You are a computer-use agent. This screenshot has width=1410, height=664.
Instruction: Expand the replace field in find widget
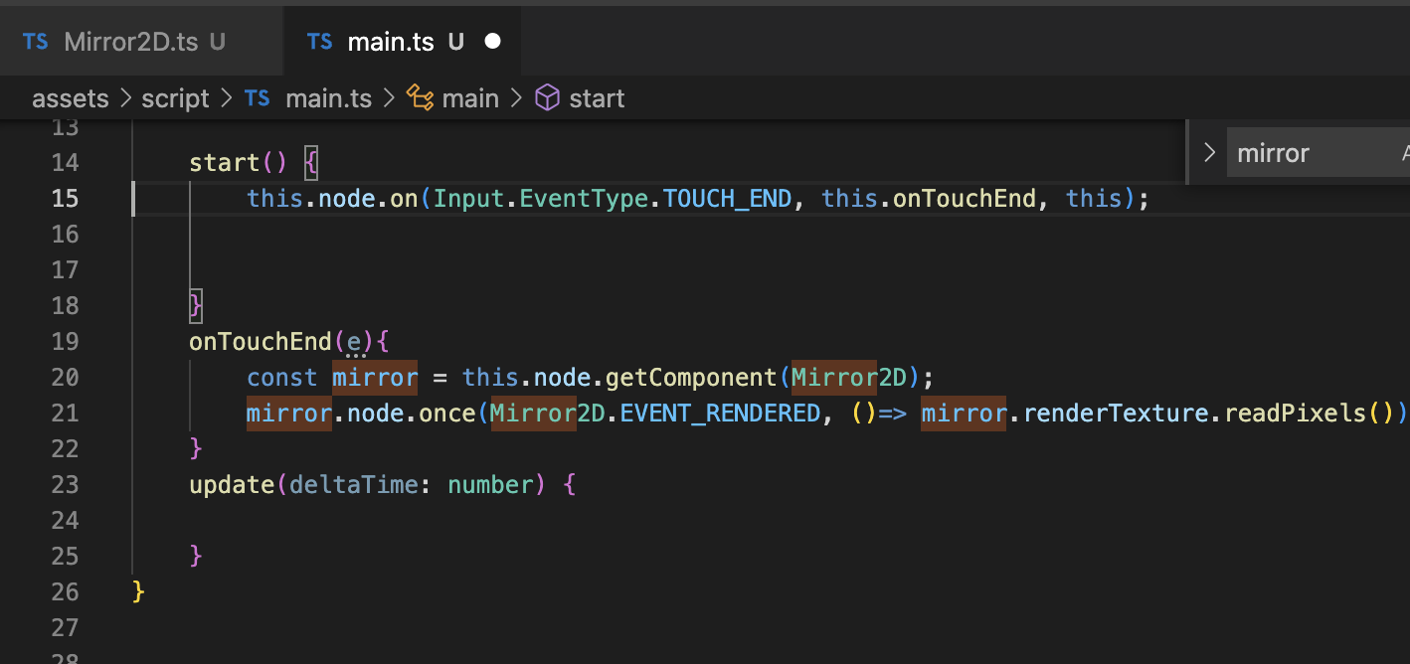[1209, 153]
